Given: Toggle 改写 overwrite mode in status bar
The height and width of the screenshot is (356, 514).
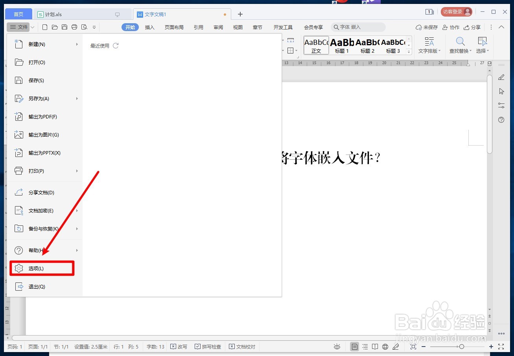Looking at the screenshot, I should tap(179, 347).
